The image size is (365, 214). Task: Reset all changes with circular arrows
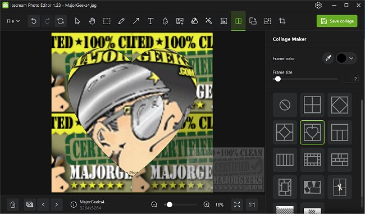click(61, 21)
